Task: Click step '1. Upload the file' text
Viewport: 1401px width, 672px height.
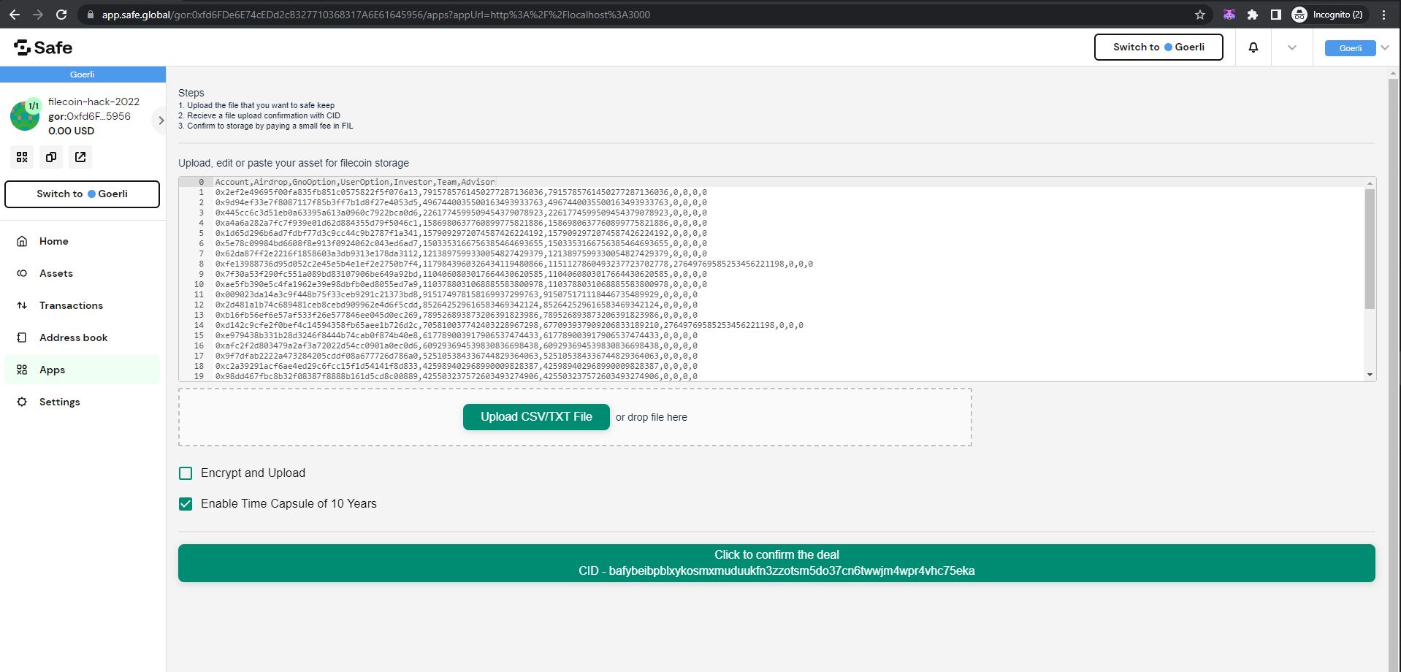Action: pyautogui.click(x=256, y=105)
